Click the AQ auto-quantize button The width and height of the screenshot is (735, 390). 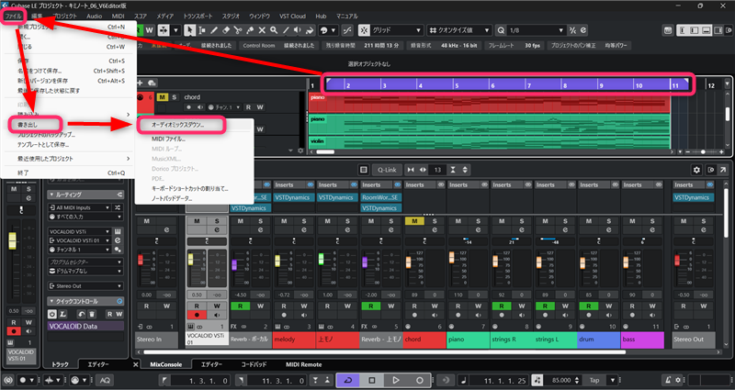[x=105, y=380]
